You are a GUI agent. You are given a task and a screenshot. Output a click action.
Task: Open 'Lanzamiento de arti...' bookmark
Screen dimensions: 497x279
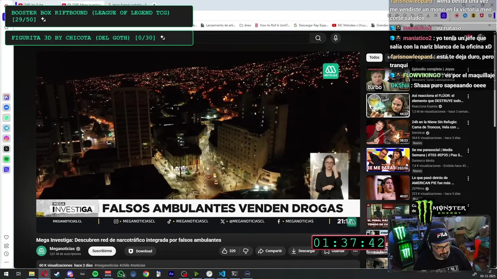coord(218,25)
